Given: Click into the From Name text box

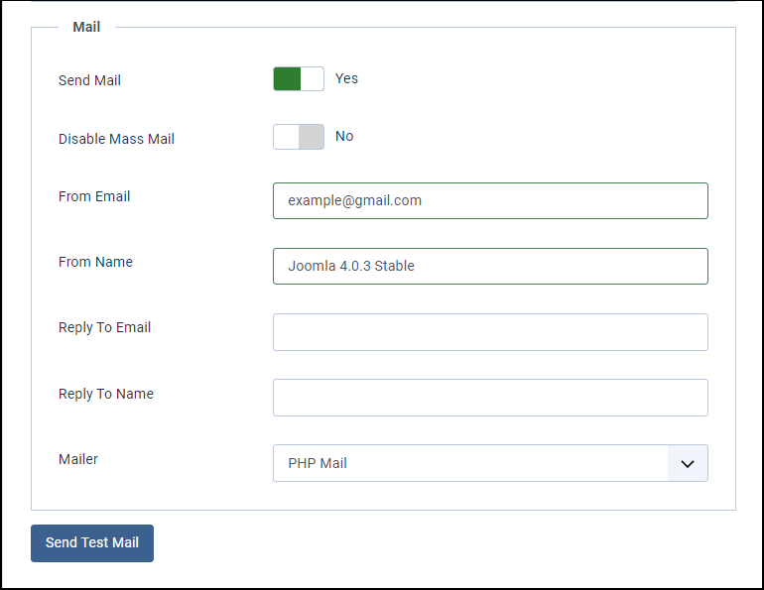Looking at the screenshot, I should [490, 267].
